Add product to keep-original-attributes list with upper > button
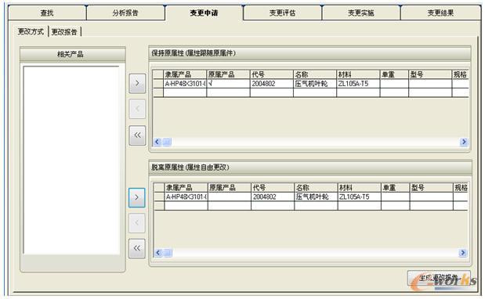Screen dimensions: 485x299 coord(137,84)
